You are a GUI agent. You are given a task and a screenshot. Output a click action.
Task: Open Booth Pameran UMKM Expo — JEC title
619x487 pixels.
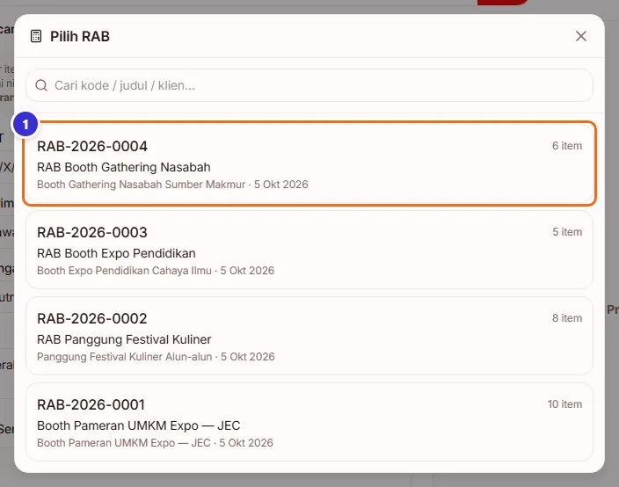tap(139, 425)
